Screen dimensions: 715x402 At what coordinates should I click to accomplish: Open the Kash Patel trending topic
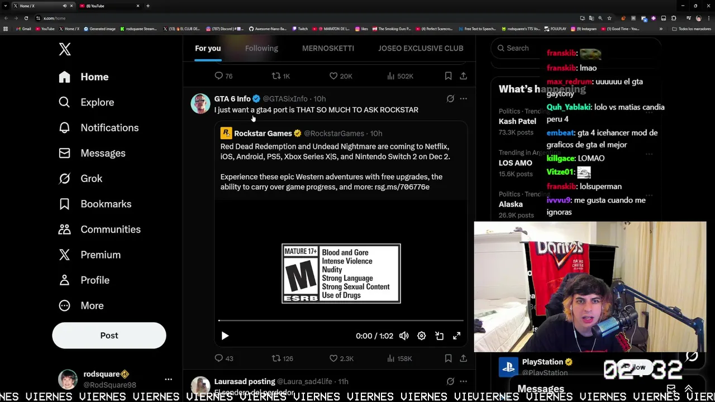517,121
